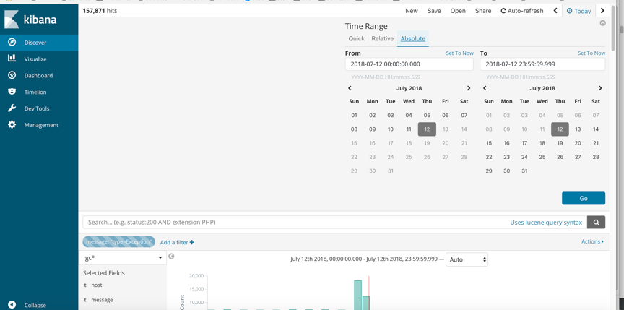The height and width of the screenshot is (310, 624).
Task: Select July 11 in From calendar
Action: tap(409, 129)
